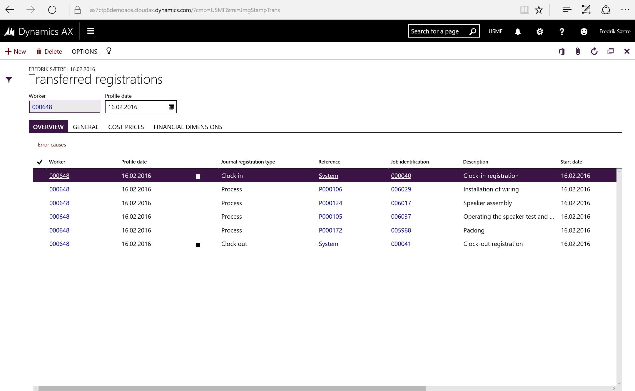Select all rows with header checkmark
Viewport: 635px width, 391px height.
40,162
